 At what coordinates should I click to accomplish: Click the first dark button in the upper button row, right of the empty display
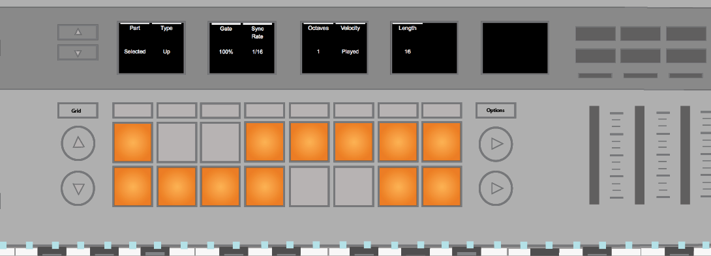pyautogui.click(x=596, y=34)
